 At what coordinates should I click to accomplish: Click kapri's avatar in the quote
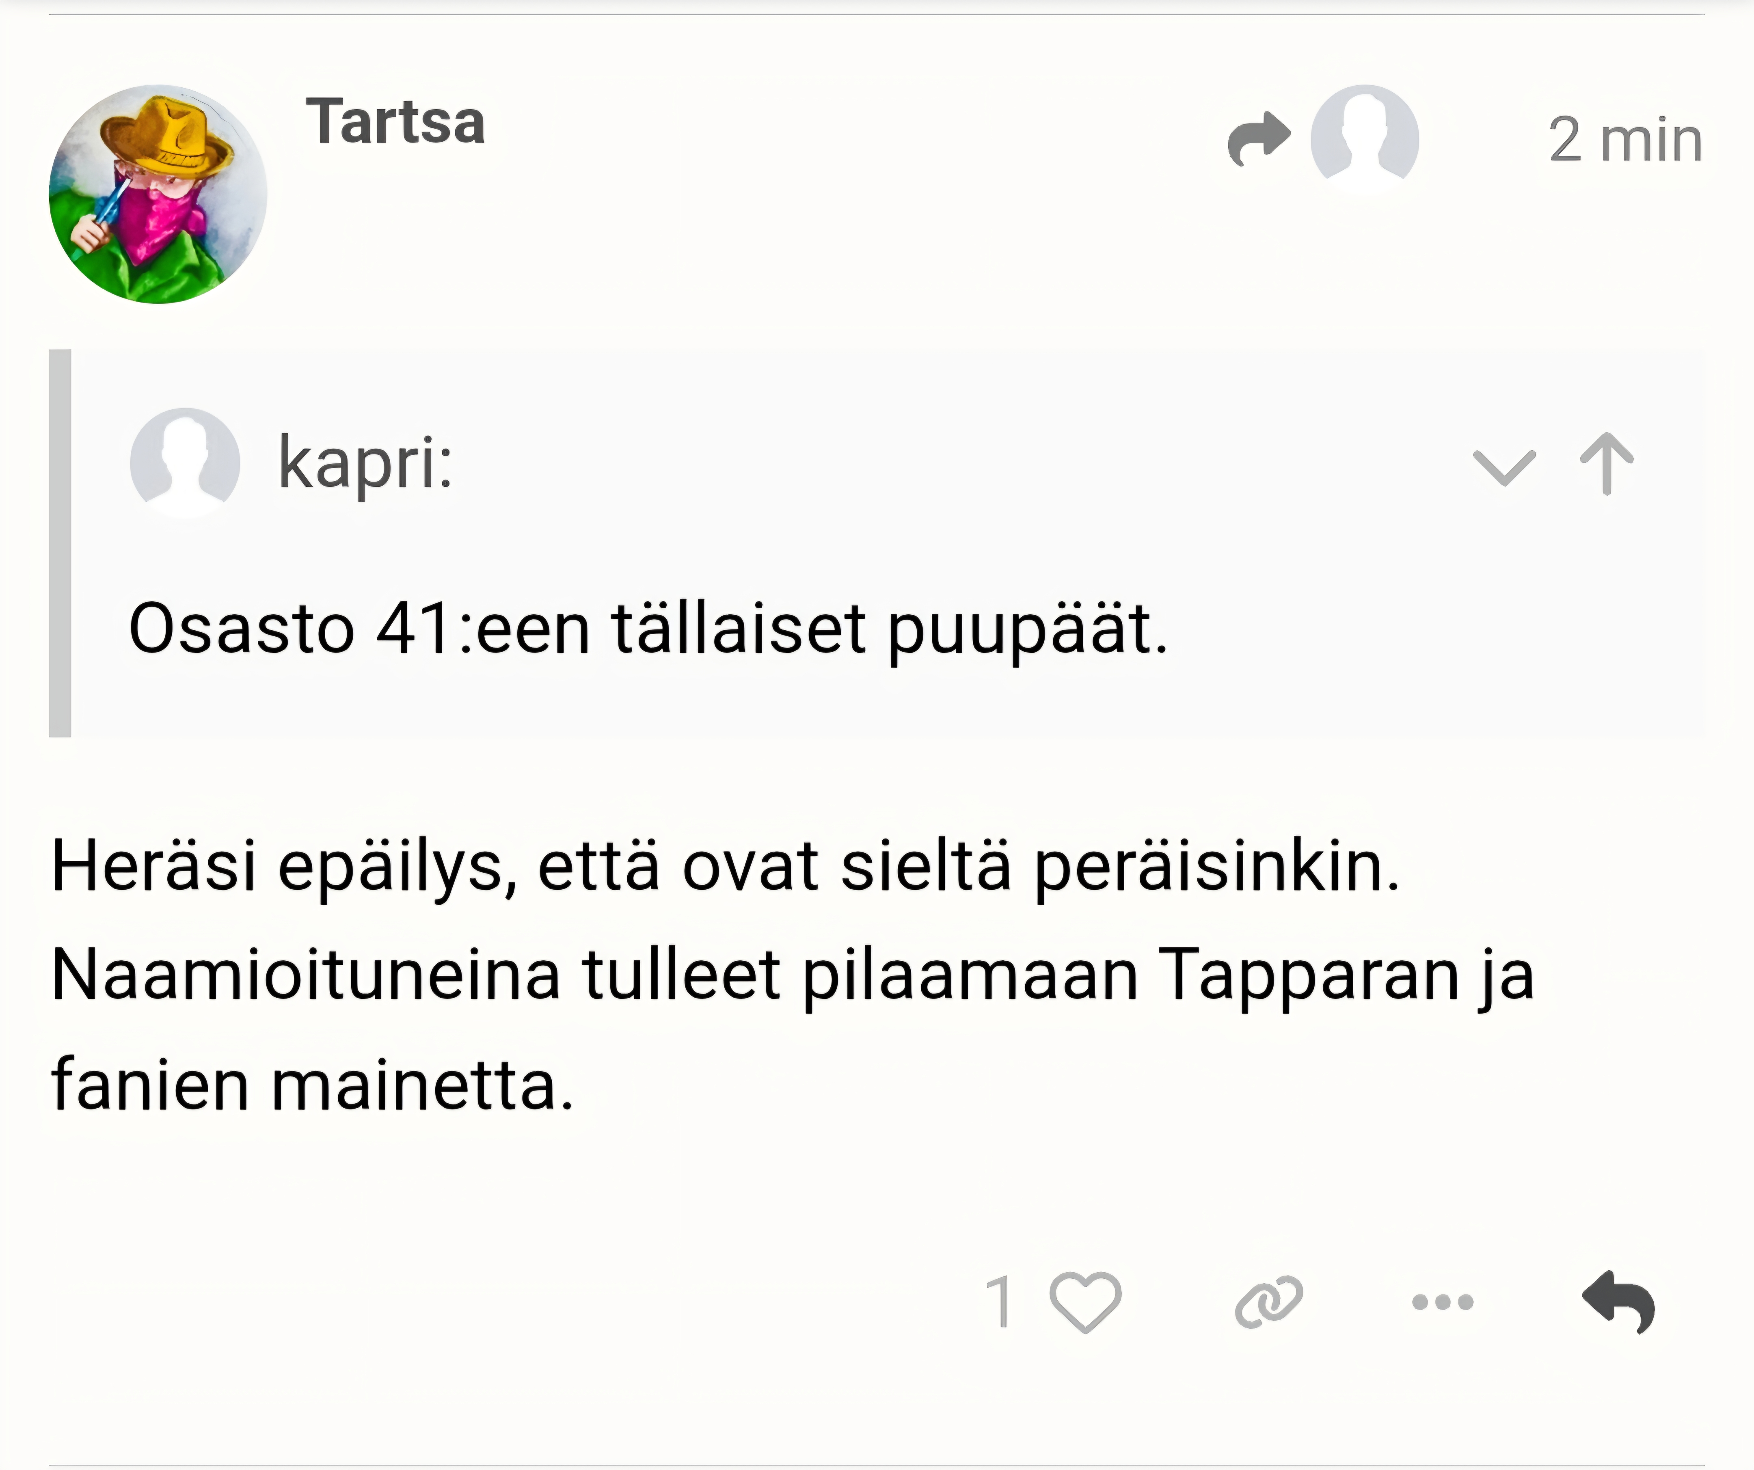(185, 462)
